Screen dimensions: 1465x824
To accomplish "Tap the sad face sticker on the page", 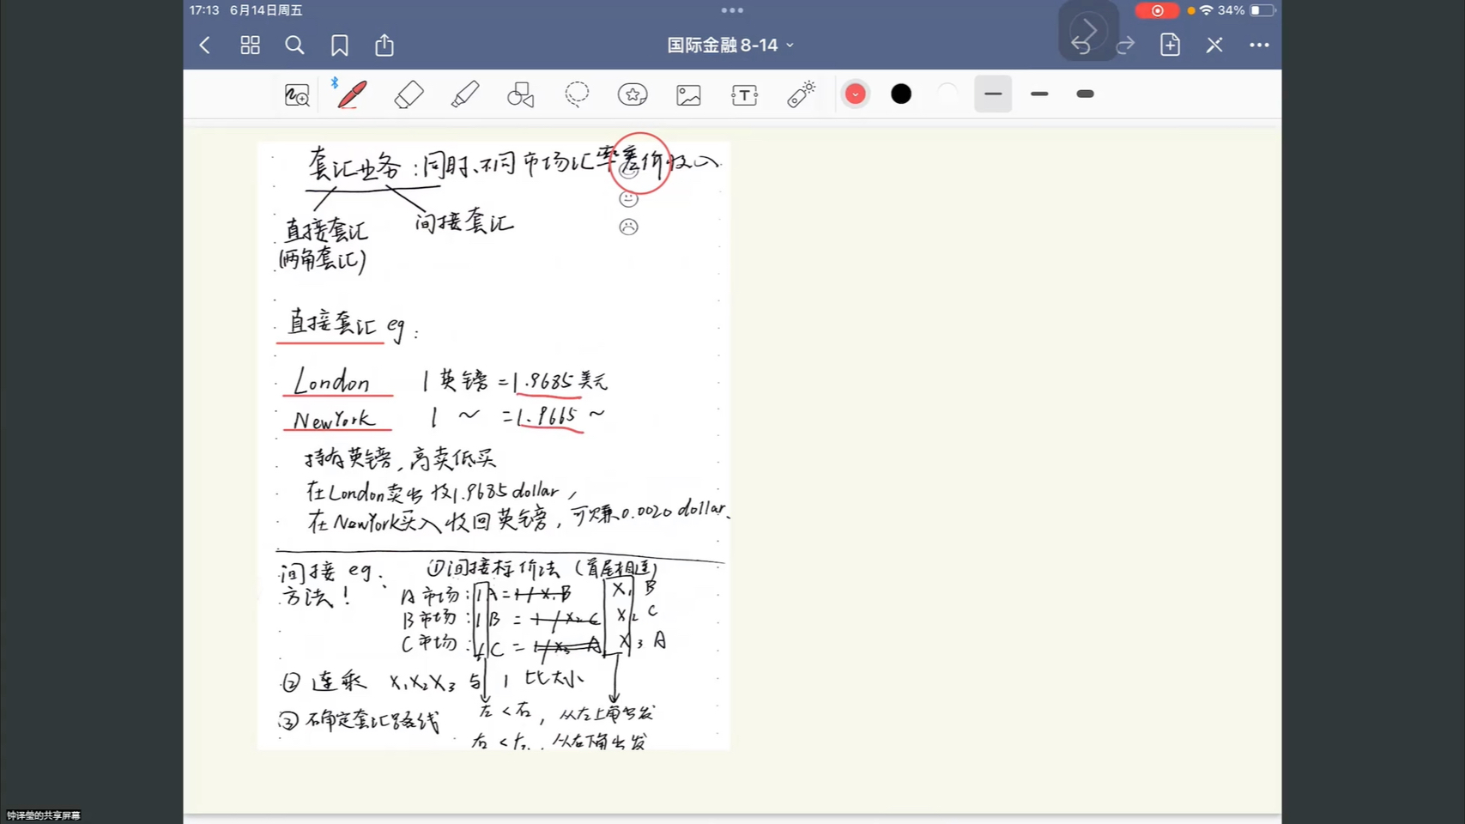I will pyautogui.click(x=628, y=227).
